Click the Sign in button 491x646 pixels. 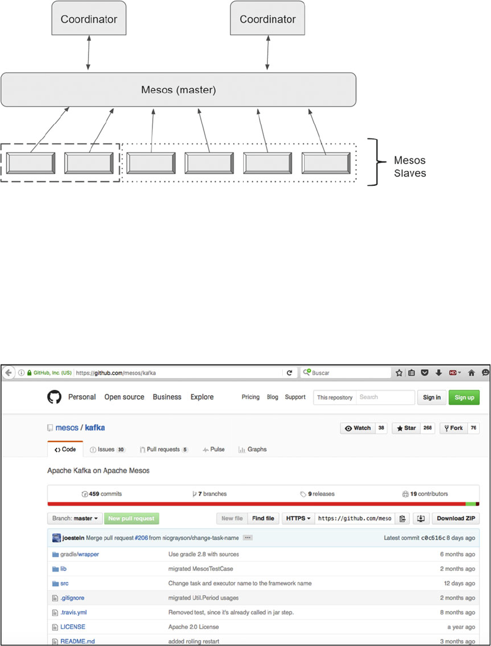pos(432,398)
